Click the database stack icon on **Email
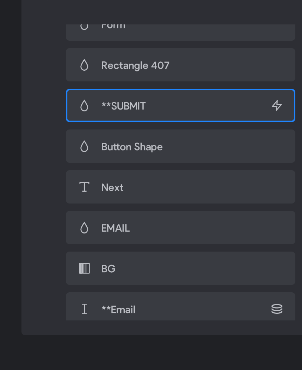The width and height of the screenshot is (302, 370). pos(277,309)
